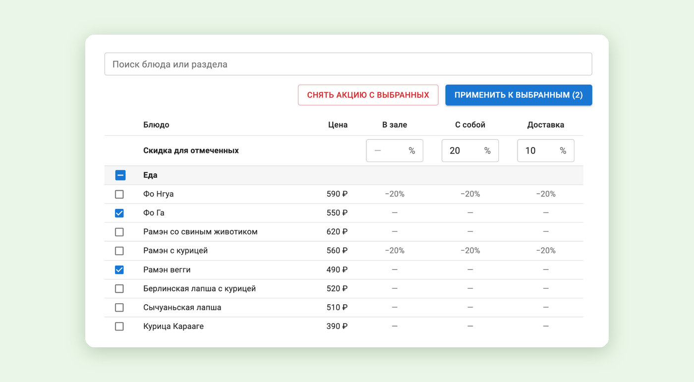Click the 490 ₽ price of Рамэн вегги
Viewport: 694px width, 382px height.
pos(337,270)
